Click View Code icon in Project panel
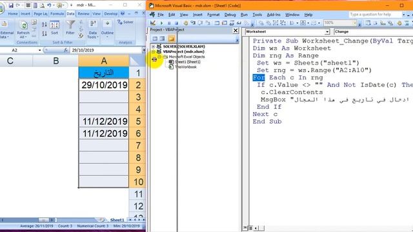 tap(155, 39)
